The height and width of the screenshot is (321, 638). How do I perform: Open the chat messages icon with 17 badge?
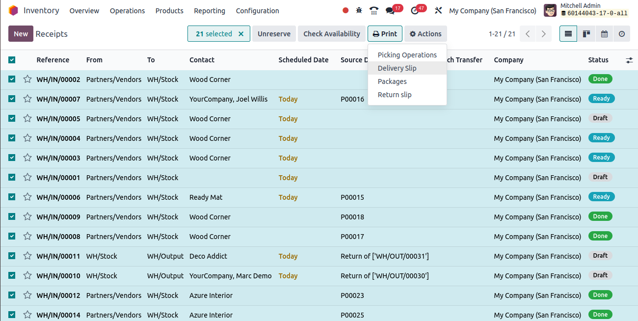tap(391, 10)
